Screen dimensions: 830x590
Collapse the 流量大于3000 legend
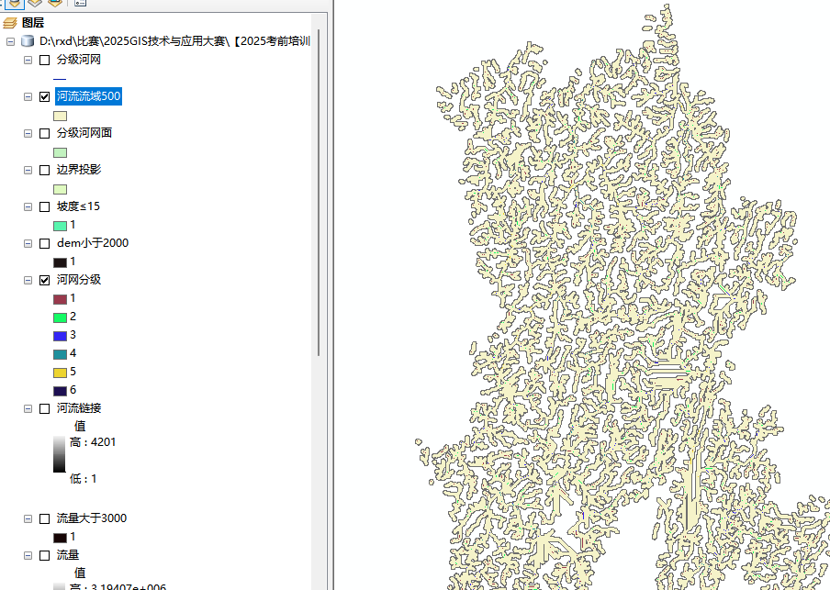28,518
